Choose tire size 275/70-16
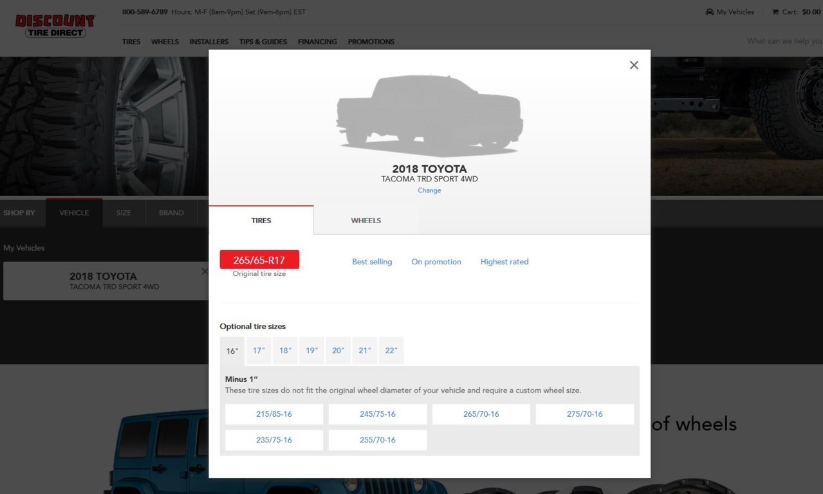The height and width of the screenshot is (494, 823). [x=585, y=414]
